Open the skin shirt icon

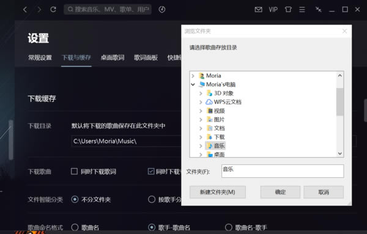pos(288,10)
